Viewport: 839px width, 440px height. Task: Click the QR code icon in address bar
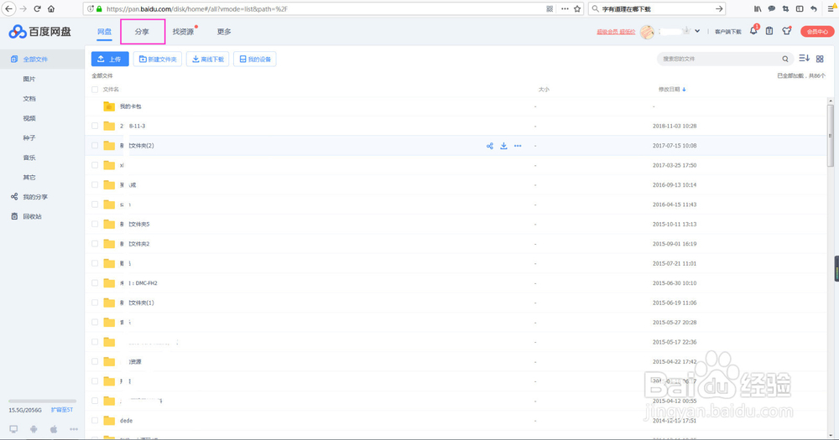(550, 8)
